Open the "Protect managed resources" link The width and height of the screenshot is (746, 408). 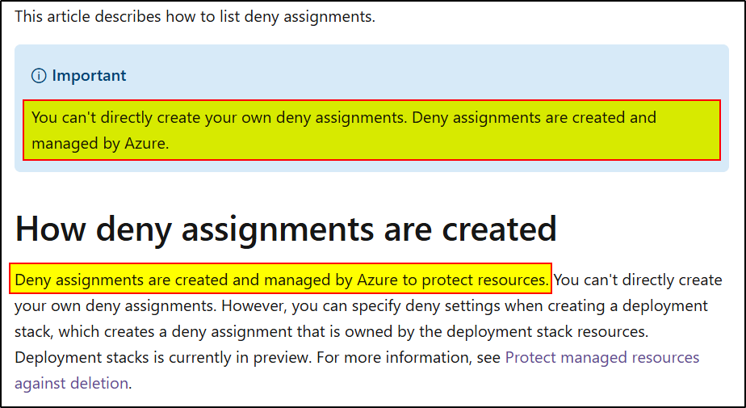(601, 357)
